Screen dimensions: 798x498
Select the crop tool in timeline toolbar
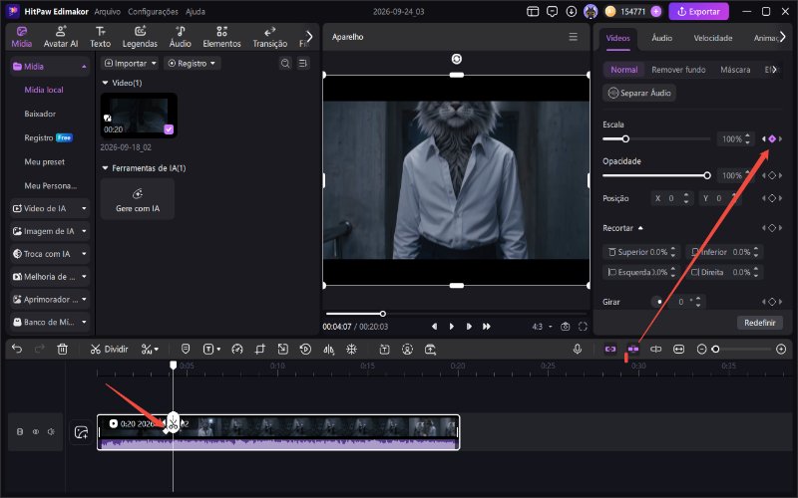coord(260,350)
